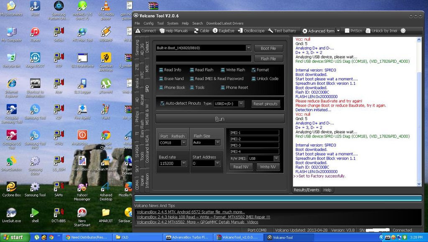428x242 pixels.
Task: Select the Guardian AntiVirus desktop icon
Action: pyautogui.click(x=106, y=62)
